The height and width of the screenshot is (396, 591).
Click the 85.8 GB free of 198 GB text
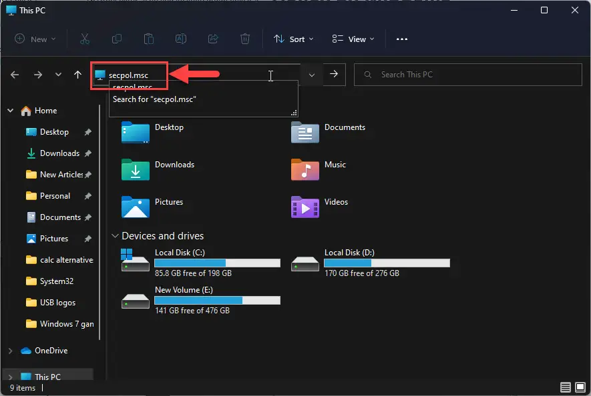click(x=193, y=273)
